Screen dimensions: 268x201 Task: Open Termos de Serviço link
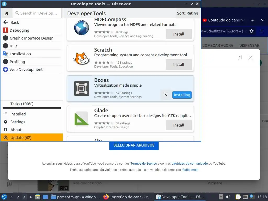[x=144, y=163]
